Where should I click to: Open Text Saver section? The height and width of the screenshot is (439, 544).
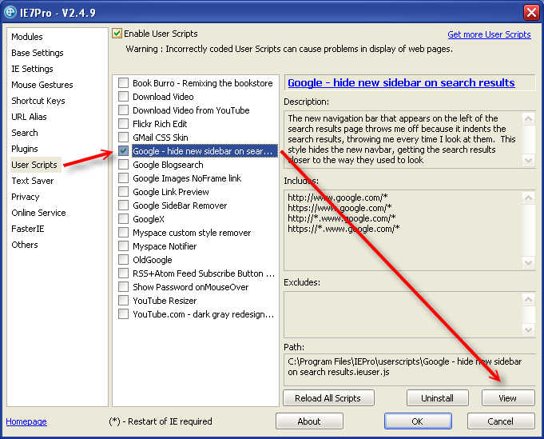[33, 181]
